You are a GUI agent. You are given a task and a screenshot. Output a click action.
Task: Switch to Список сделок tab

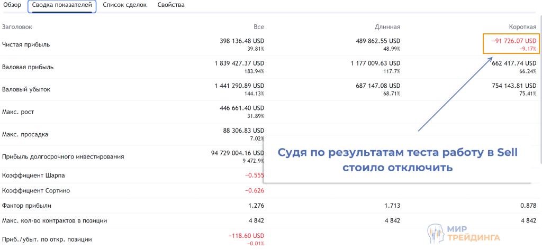click(x=125, y=5)
